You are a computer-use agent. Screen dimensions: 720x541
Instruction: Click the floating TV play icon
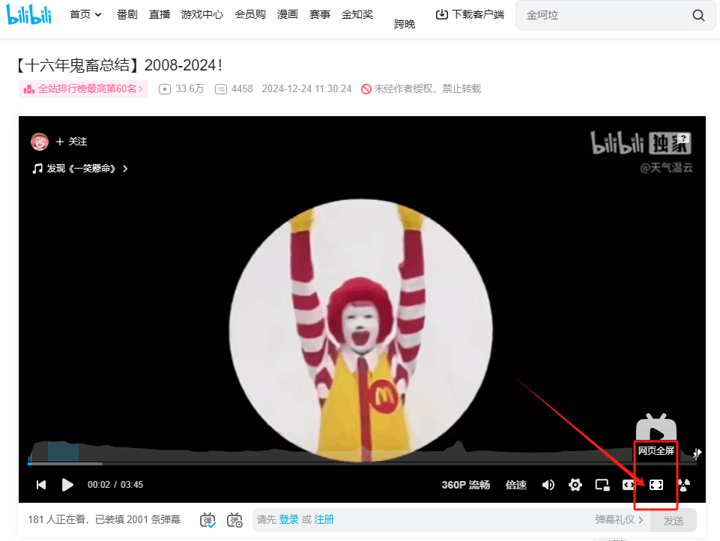(656, 428)
